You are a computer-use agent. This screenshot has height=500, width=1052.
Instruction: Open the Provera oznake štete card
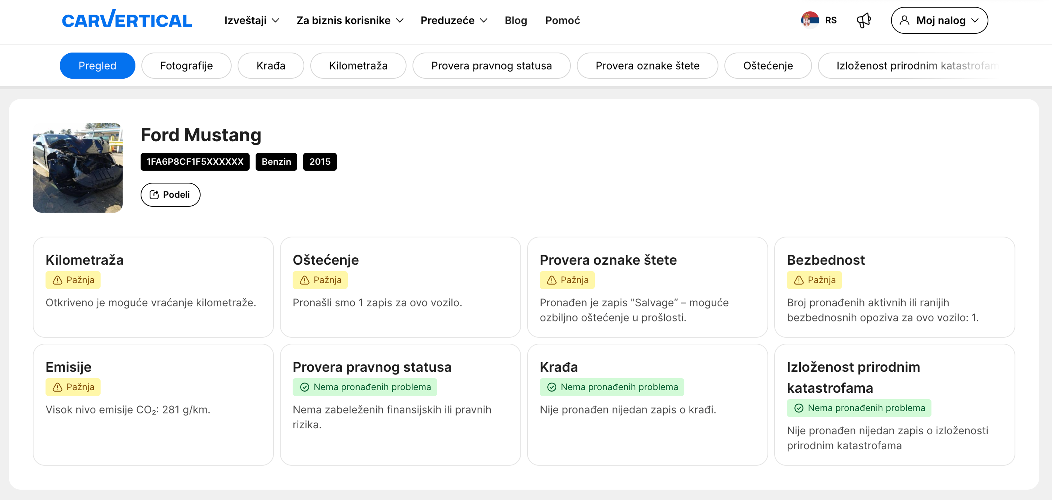[647, 287]
